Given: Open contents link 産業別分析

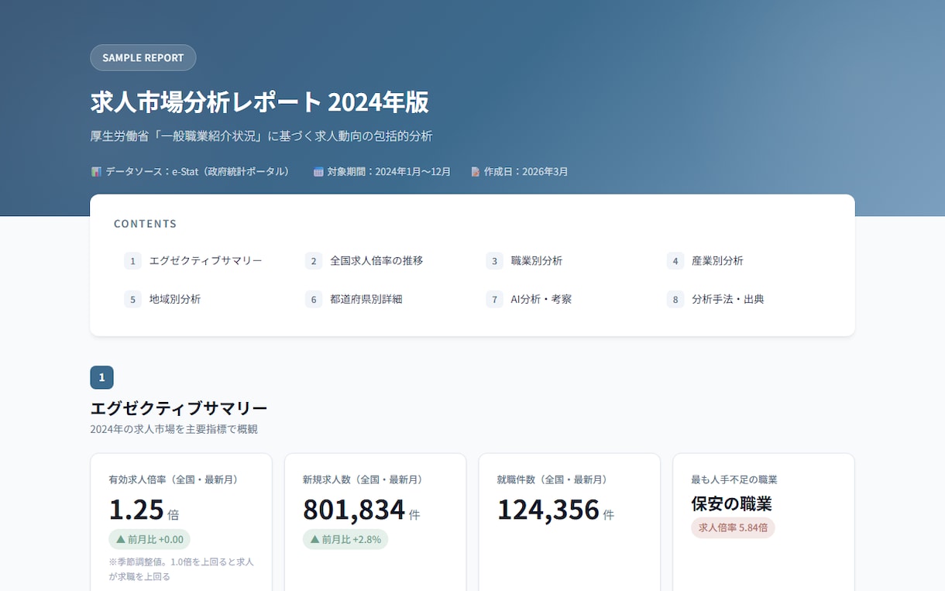Looking at the screenshot, I should pyautogui.click(x=717, y=261).
